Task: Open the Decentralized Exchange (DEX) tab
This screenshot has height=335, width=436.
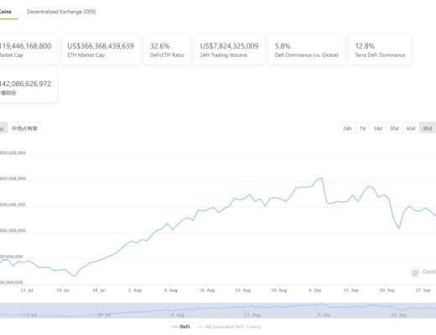Action: pos(61,12)
